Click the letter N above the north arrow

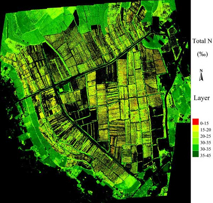tap(201, 70)
